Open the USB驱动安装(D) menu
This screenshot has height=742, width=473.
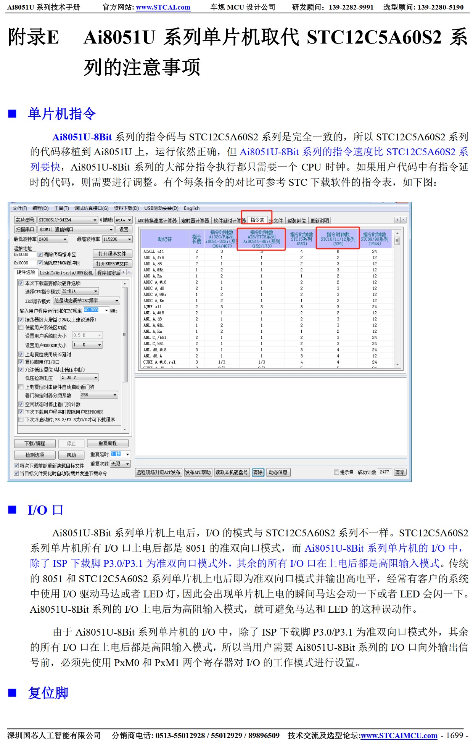[161, 208]
